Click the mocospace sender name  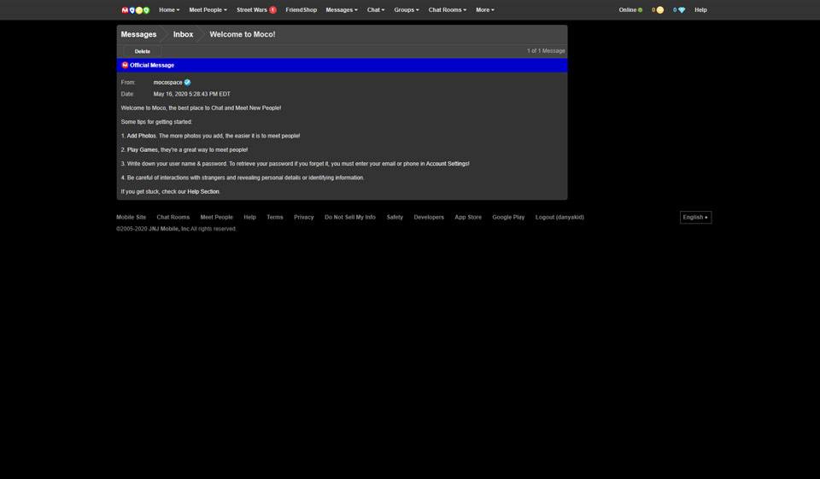[x=167, y=83]
